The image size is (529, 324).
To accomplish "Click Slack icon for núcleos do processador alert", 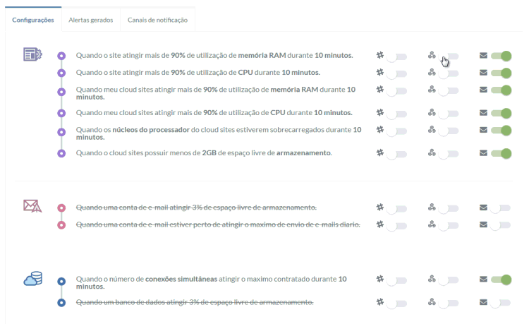I will 380,130.
